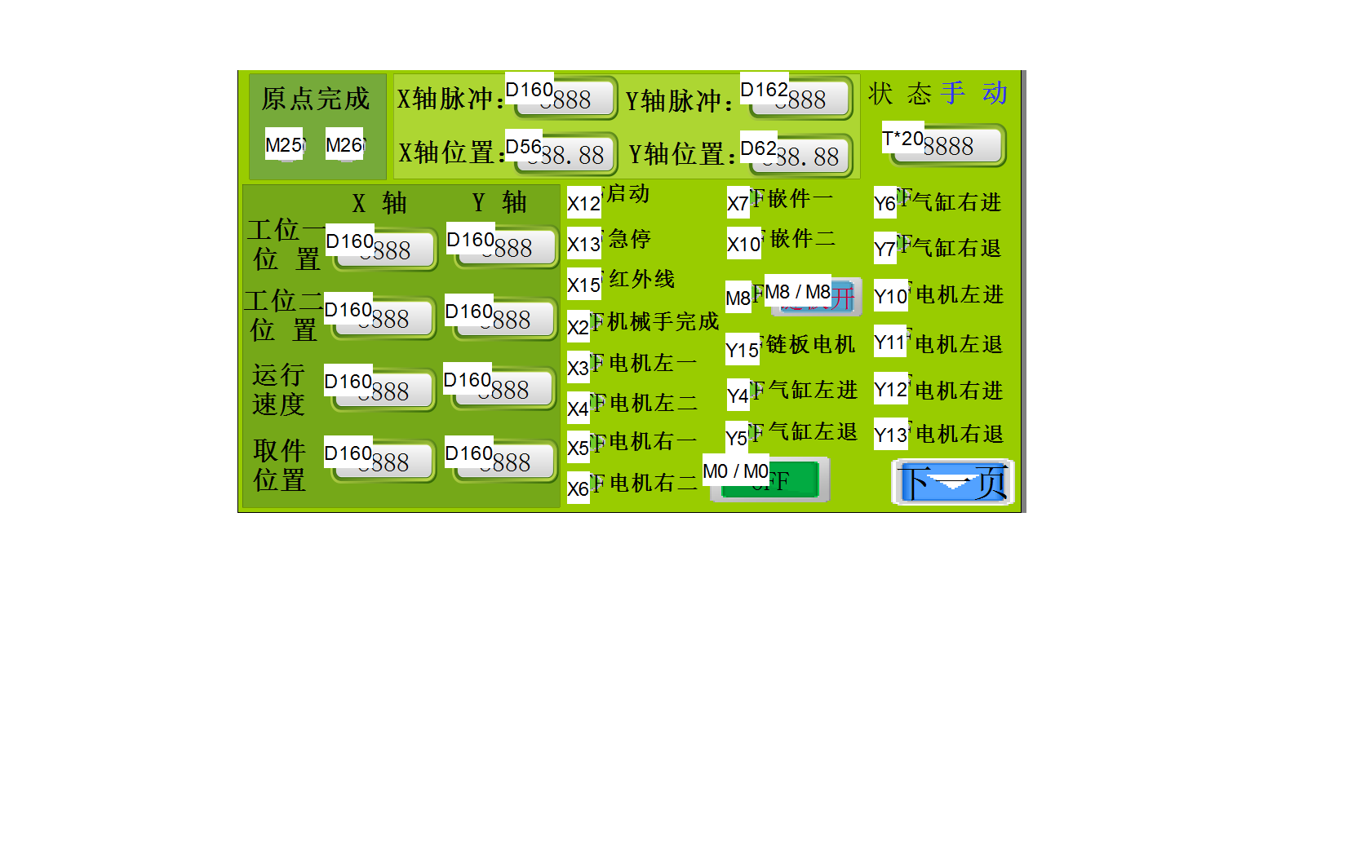The height and width of the screenshot is (844, 1361).
Task: Click the M25 origin-complete indicator lamp
Action: click(x=286, y=145)
